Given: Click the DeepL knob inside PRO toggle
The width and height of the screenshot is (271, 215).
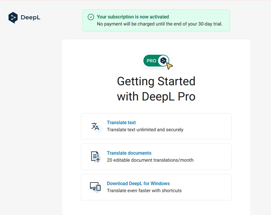Looking at the screenshot, I should [x=163, y=61].
